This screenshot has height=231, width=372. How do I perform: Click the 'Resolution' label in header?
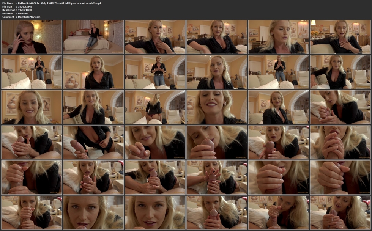8,10
